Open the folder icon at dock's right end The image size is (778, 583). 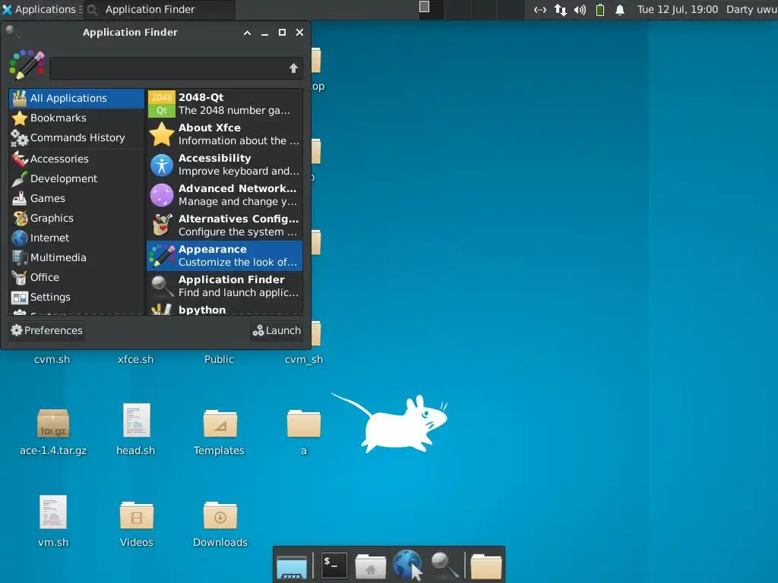486,566
